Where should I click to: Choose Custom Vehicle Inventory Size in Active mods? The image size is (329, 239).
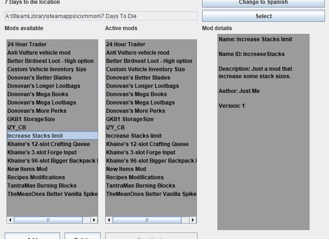click(151, 69)
